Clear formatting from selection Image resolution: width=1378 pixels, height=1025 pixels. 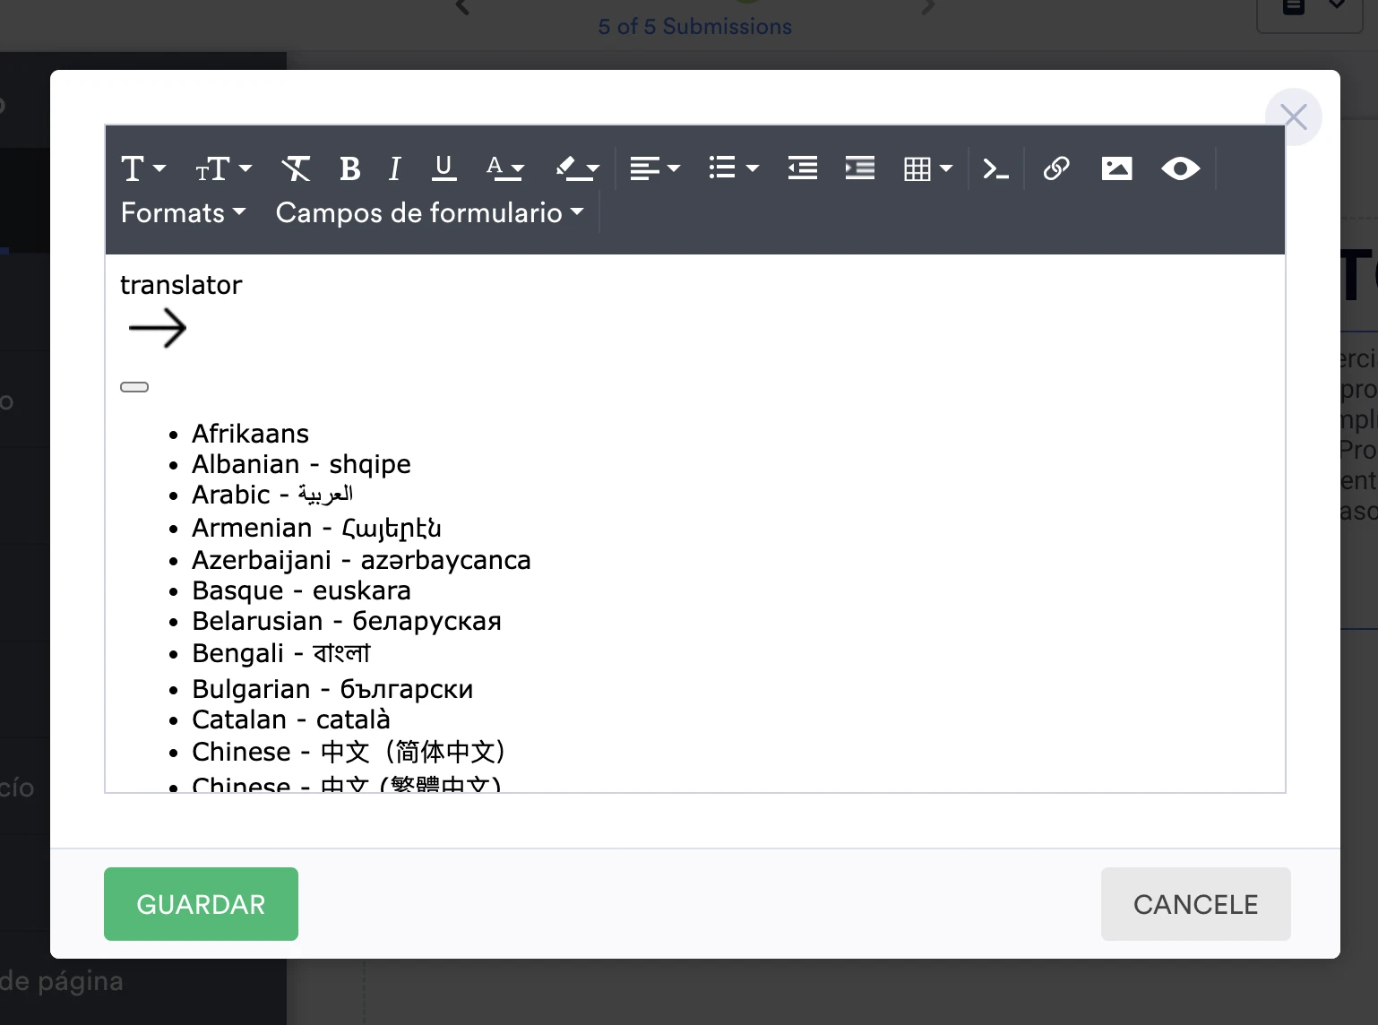coord(296,168)
